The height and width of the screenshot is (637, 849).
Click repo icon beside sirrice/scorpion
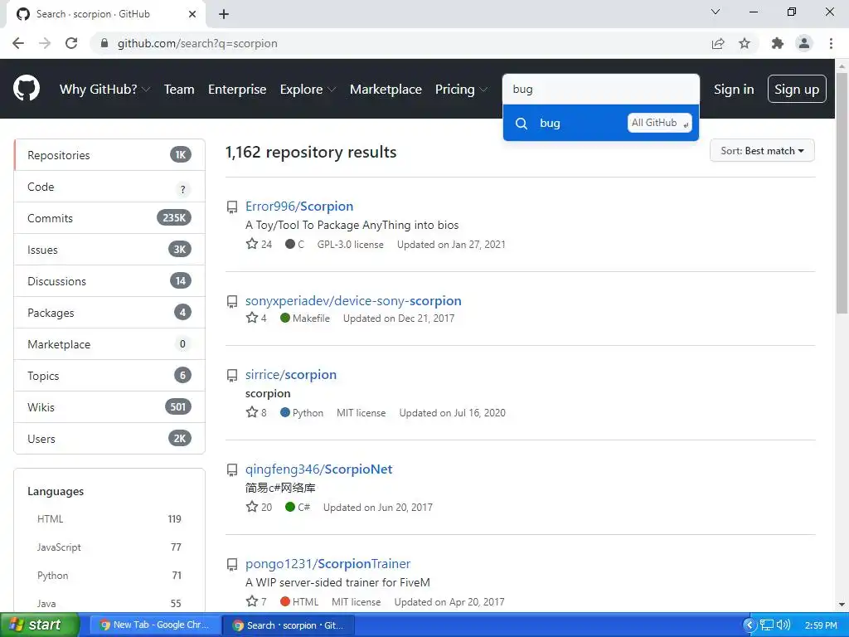(x=232, y=376)
